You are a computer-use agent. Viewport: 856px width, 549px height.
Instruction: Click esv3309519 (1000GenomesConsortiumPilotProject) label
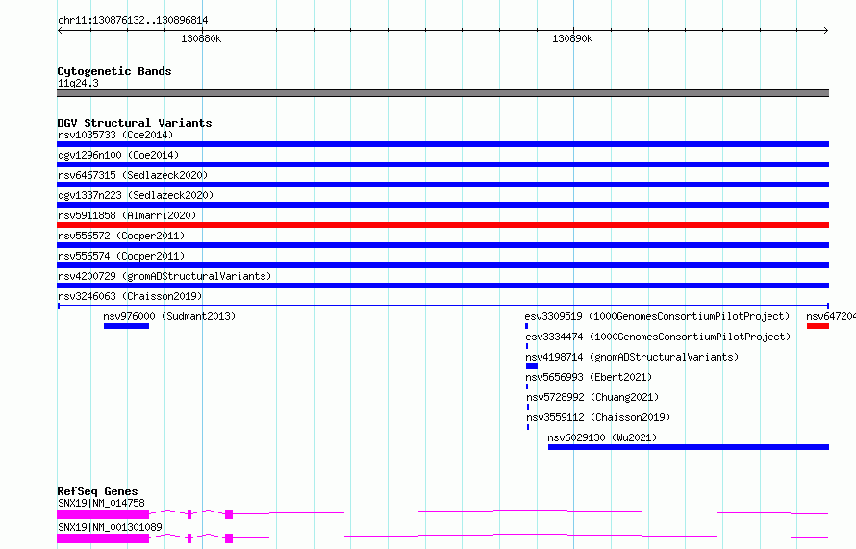click(x=657, y=316)
